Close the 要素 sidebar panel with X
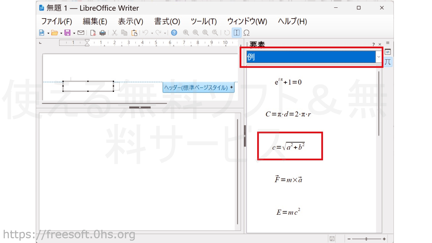 [x=380, y=45]
